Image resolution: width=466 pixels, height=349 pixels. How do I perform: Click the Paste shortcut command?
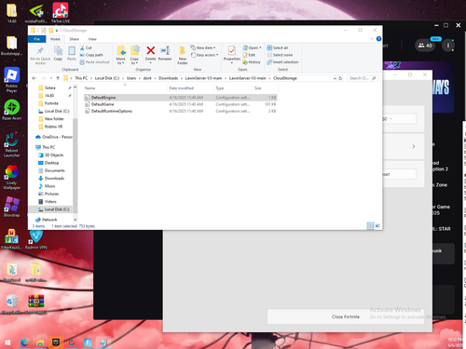pos(95,62)
